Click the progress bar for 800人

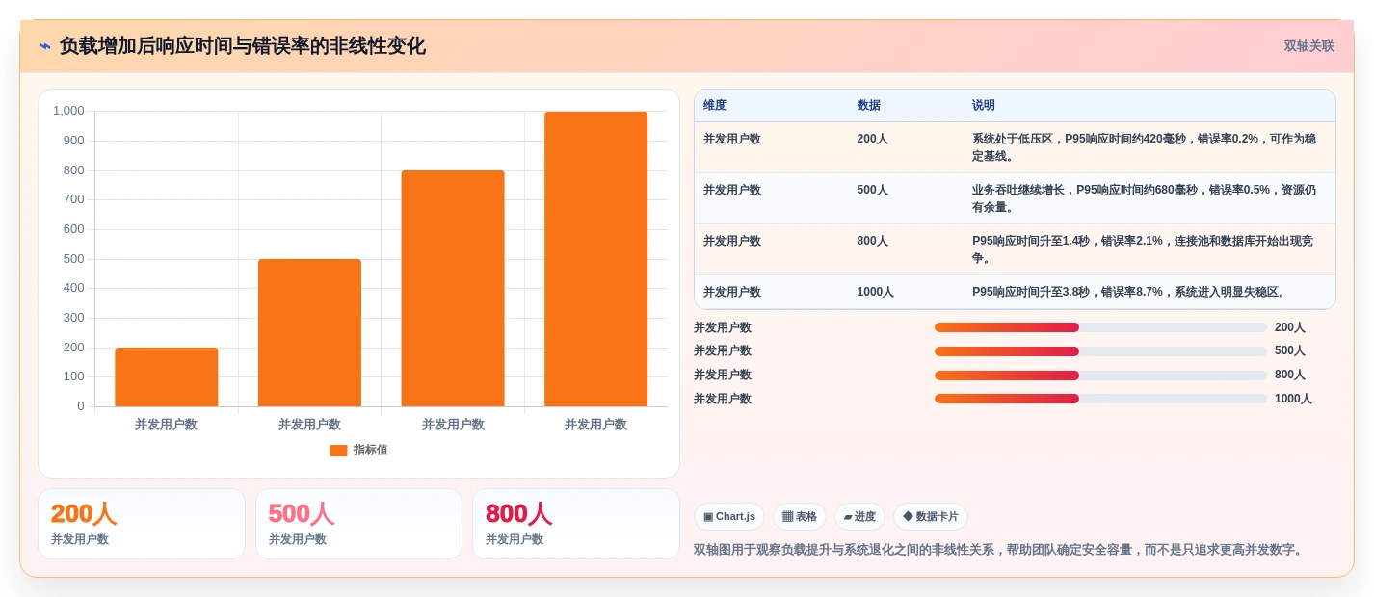1100,375
